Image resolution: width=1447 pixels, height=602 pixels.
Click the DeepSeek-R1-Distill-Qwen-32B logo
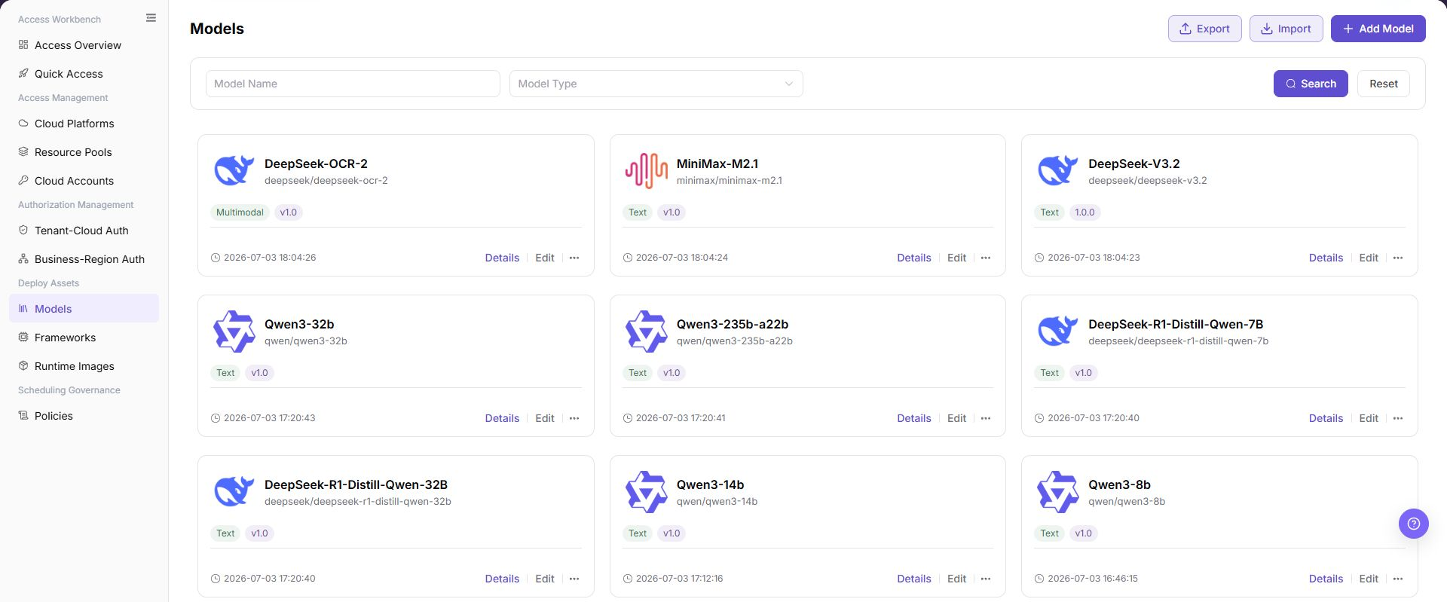tap(234, 491)
